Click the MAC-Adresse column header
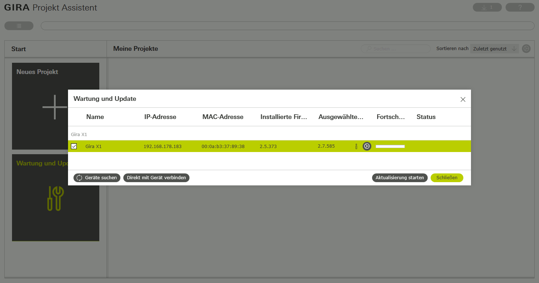539x283 pixels. pos(223,117)
